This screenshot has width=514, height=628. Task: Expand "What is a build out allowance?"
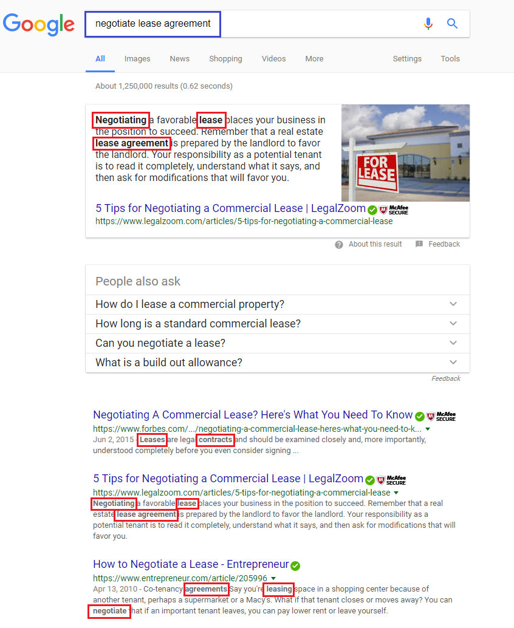(x=453, y=363)
